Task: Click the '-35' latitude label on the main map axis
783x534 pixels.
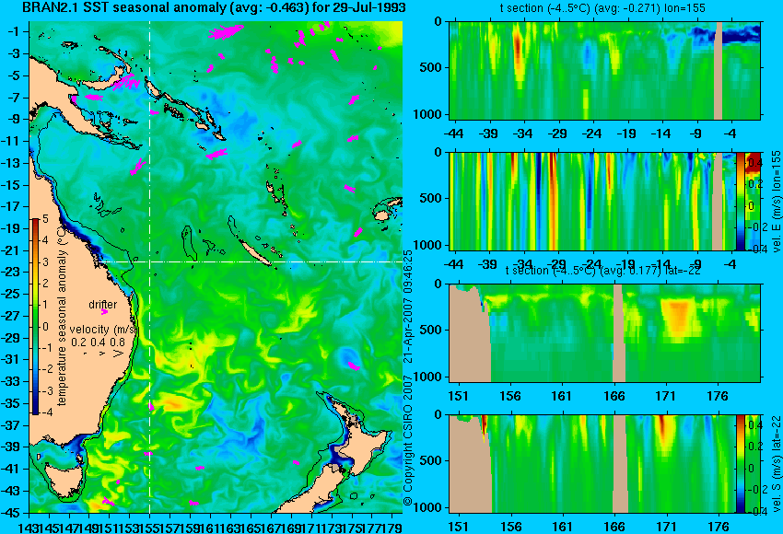Action: (x=11, y=403)
